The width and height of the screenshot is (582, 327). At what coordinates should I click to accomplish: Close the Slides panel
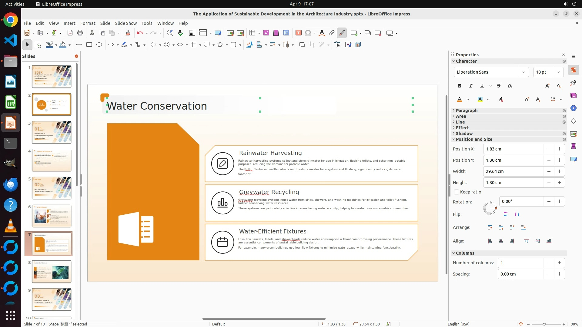pos(76,56)
